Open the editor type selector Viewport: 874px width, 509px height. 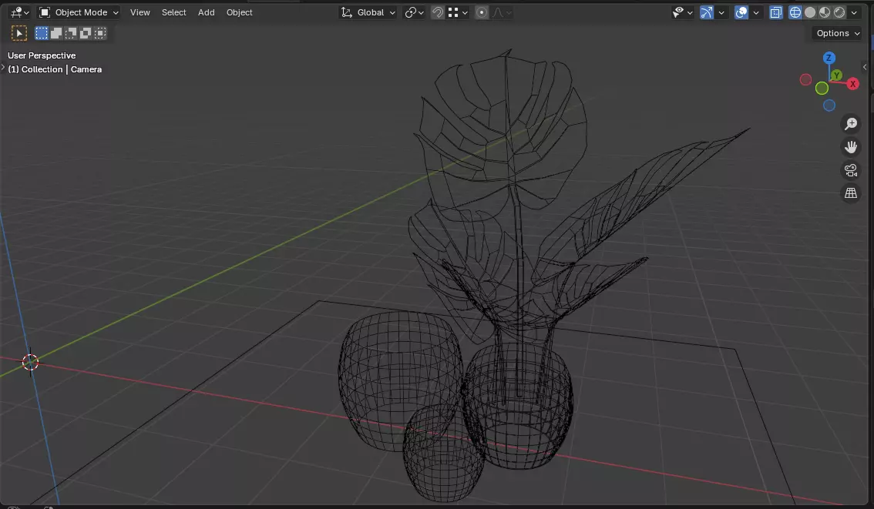pyautogui.click(x=20, y=12)
